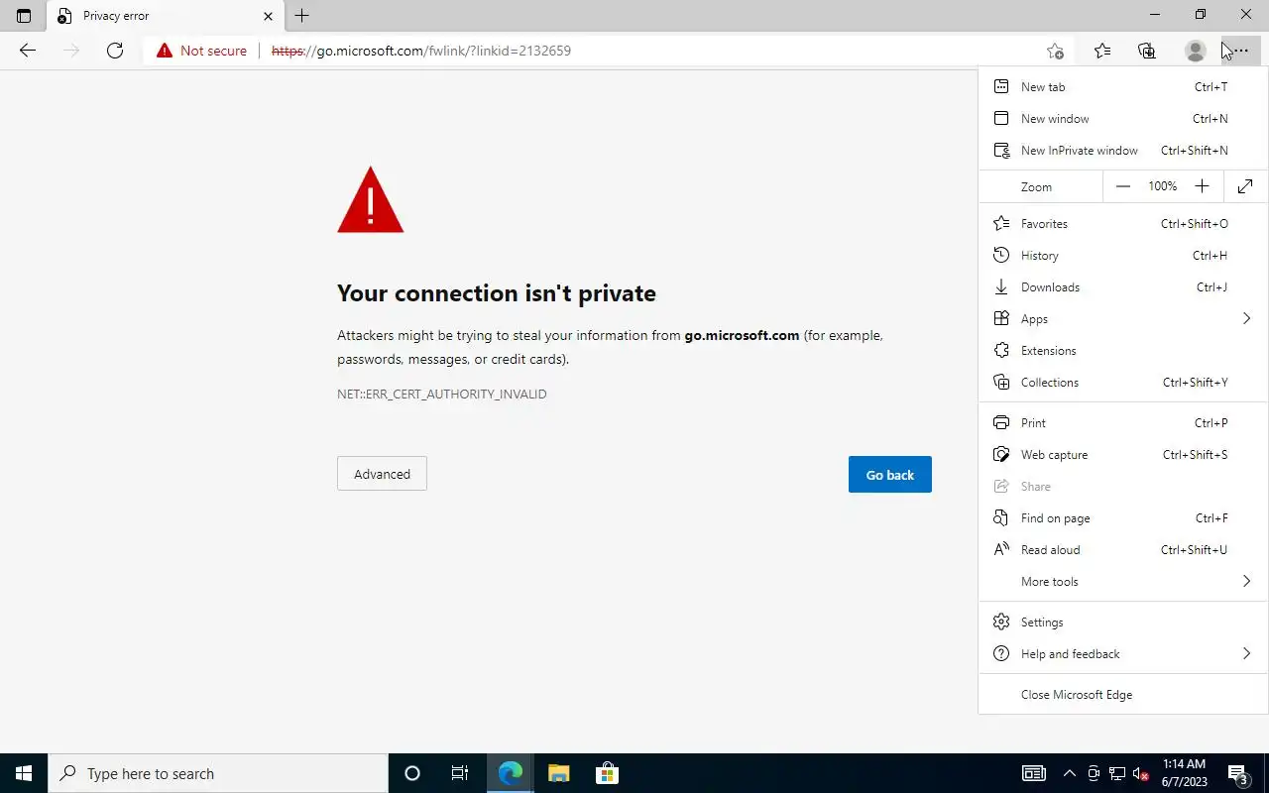Click the Not secure warning indicator
Viewport: 1269px width, 793px height.
201,51
